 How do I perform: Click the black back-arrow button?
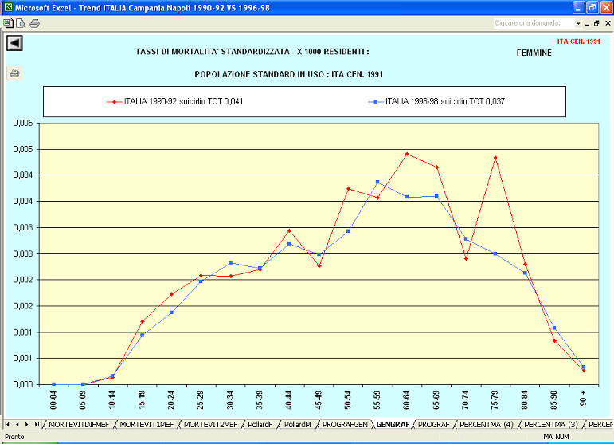click(14, 43)
